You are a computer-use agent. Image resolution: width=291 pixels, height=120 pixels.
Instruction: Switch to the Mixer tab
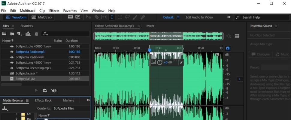click(x=150, y=26)
